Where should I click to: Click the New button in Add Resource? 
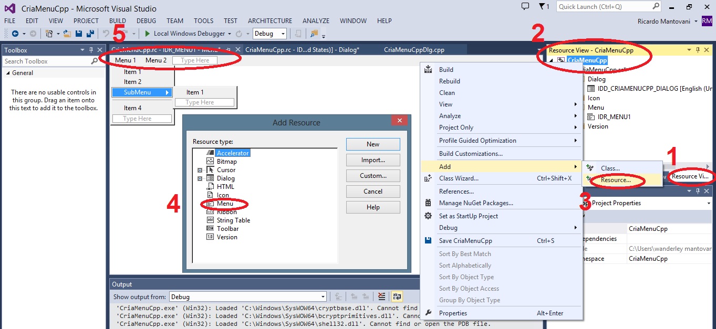click(373, 144)
